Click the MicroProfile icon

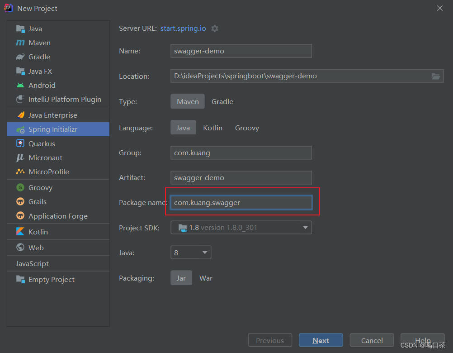pos(20,172)
